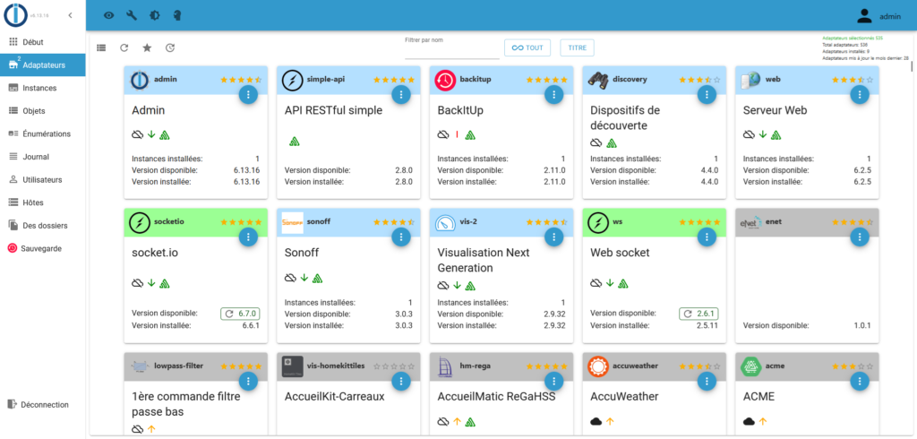The image size is (917, 439).
Task: Focus the Filtrer par nom field
Action: click(x=452, y=52)
